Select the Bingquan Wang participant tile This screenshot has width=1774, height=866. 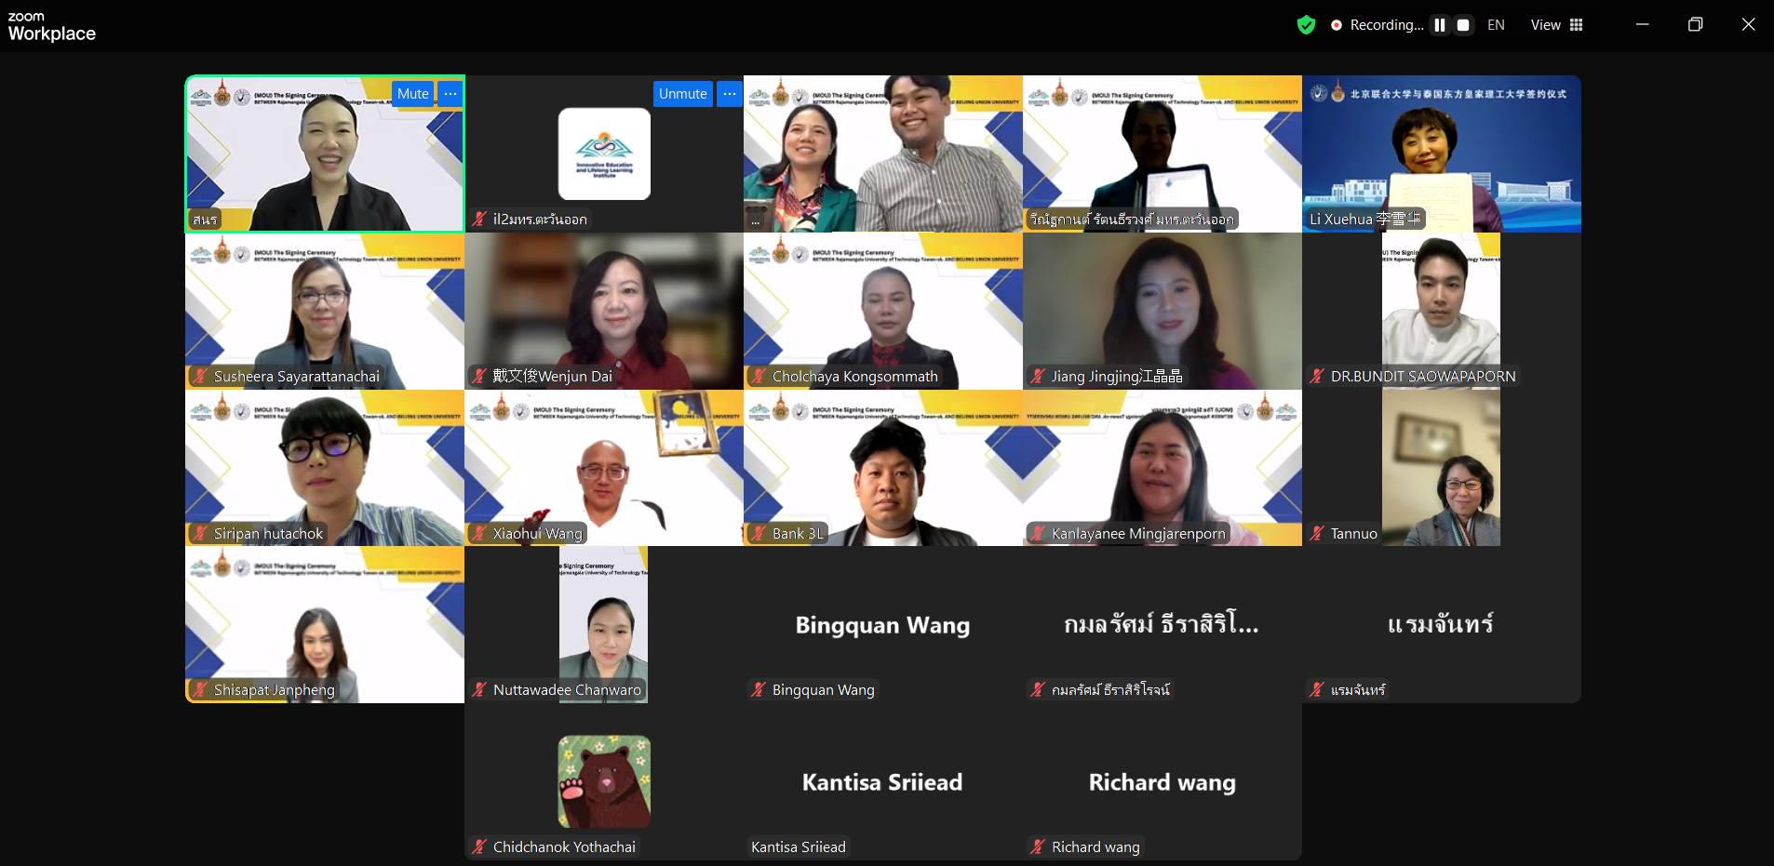(883, 624)
